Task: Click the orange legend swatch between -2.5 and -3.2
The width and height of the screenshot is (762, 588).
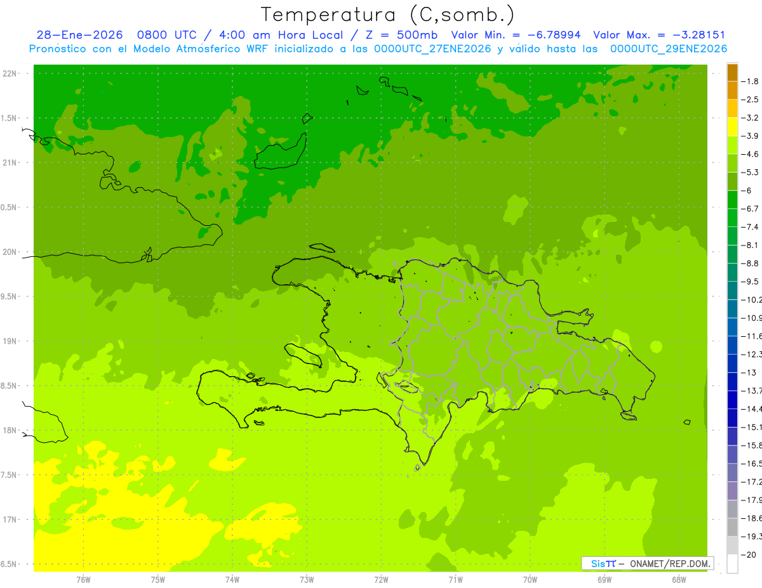Action: (732, 109)
